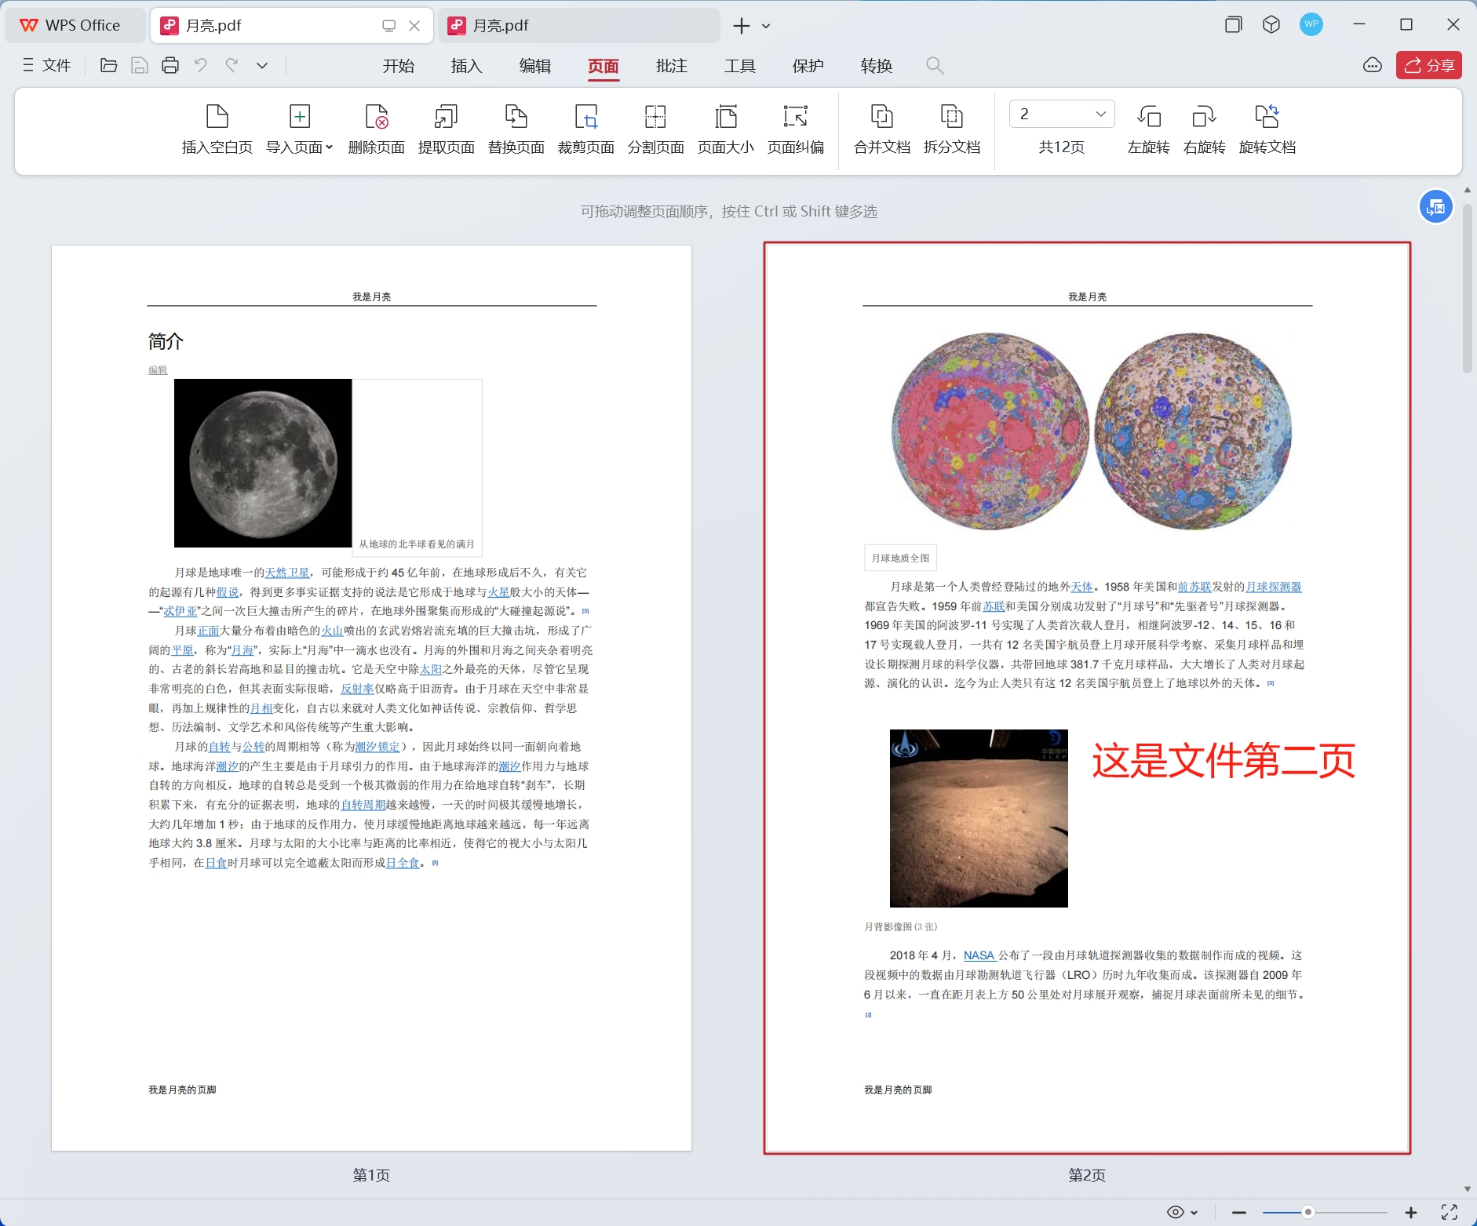1477x1226 pixels.
Task: Toggle fullscreen view in status bar
Action: pyautogui.click(x=1449, y=1212)
